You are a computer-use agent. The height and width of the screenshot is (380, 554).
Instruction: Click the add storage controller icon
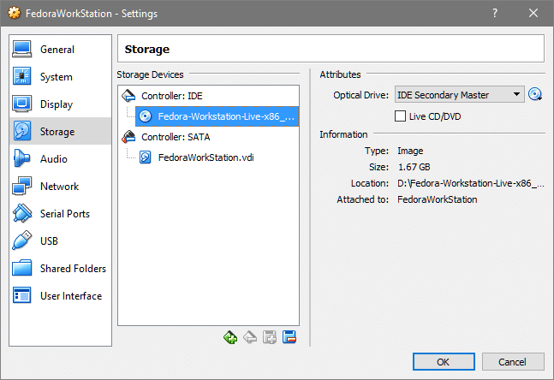coord(230,337)
